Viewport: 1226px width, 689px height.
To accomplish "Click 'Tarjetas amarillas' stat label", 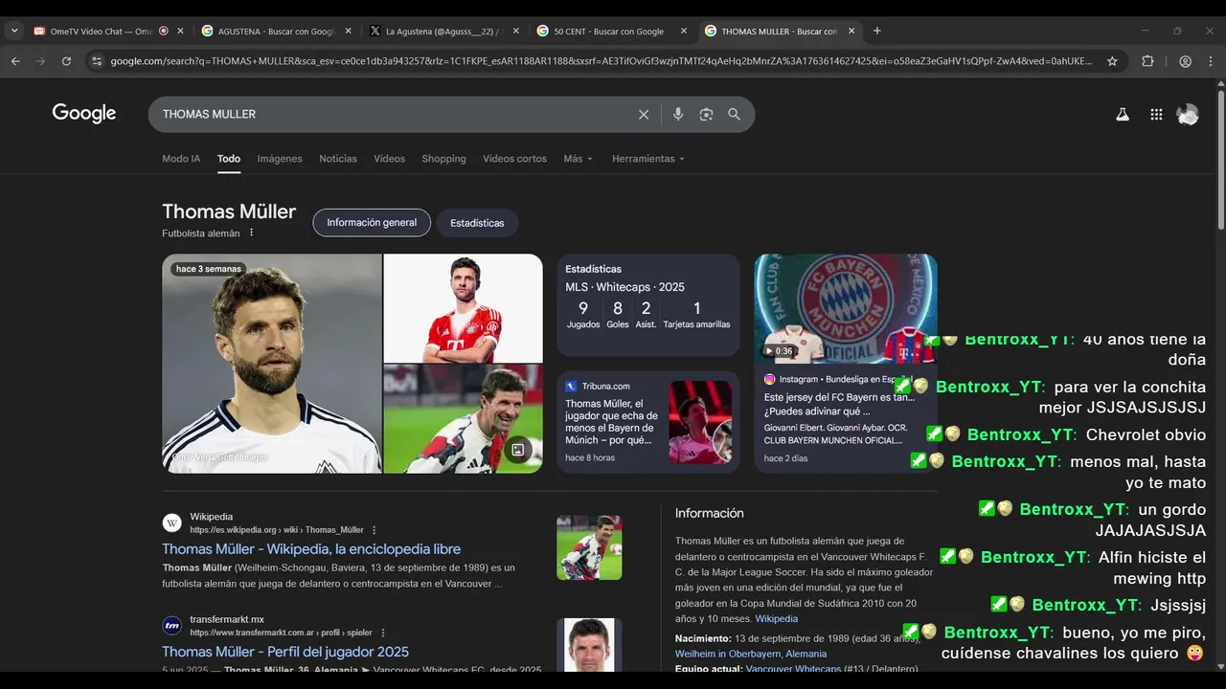I will click(696, 324).
